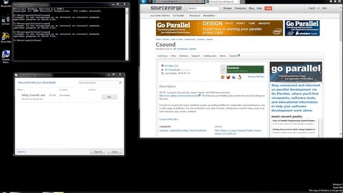The width and height of the screenshot is (343, 193).
Task: Click the Log In link
Action: coord(312,8)
